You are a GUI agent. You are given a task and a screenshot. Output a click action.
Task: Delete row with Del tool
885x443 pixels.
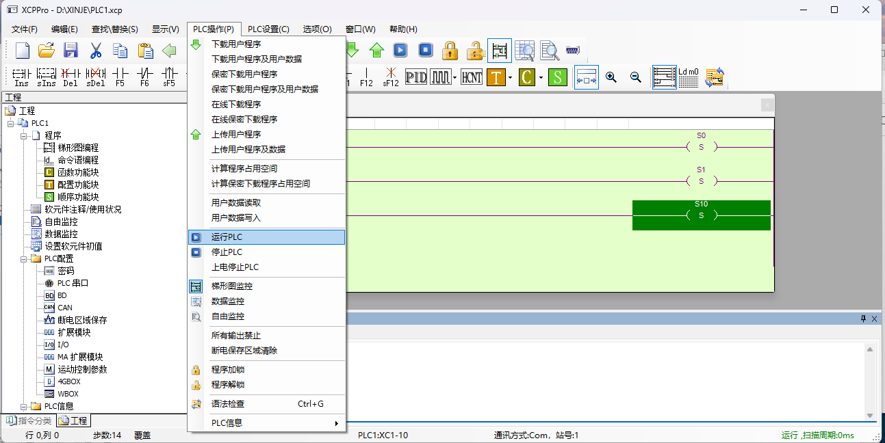(70, 77)
